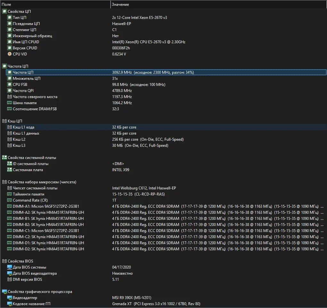Click the Частота ЦП group header icon
The height and width of the screenshot is (308, 327).
tap(4, 66)
